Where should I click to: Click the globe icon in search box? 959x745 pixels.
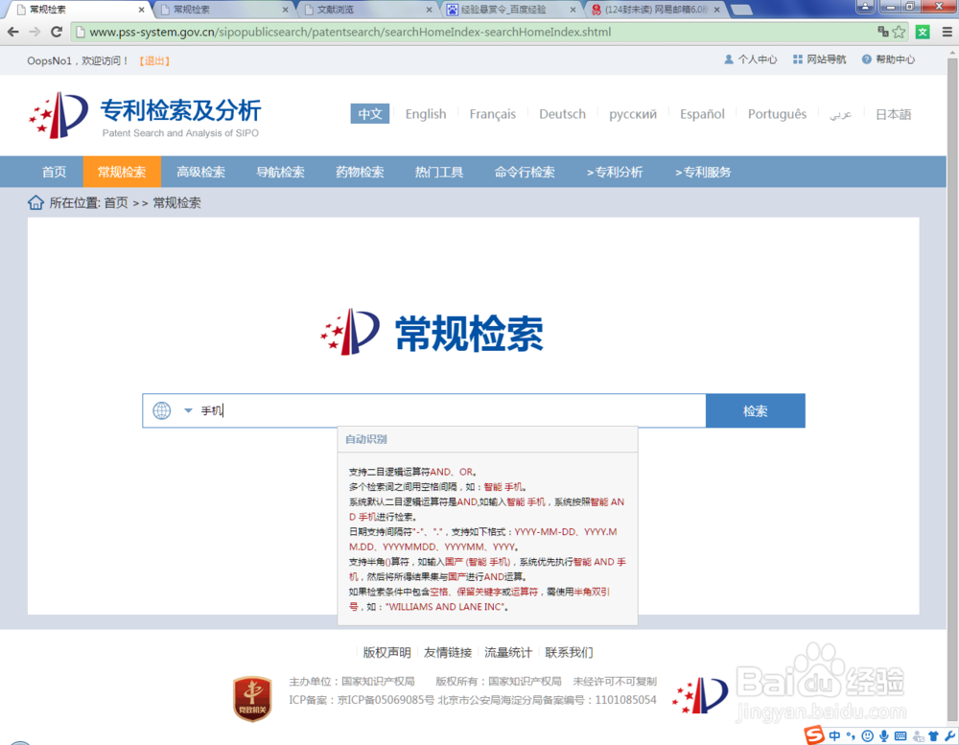pos(161,410)
